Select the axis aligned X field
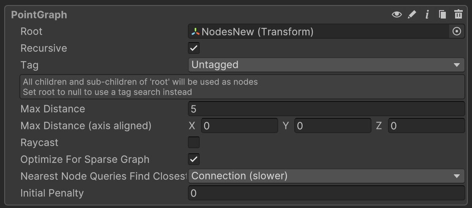The image size is (472, 208). point(239,126)
